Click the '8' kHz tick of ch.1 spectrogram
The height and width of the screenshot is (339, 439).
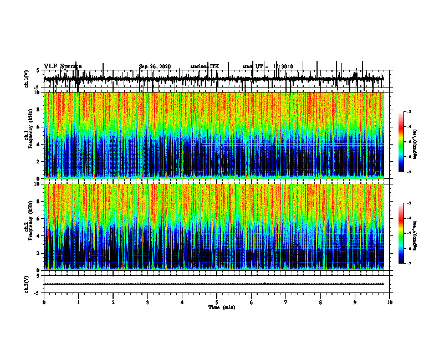[x=39, y=110]
